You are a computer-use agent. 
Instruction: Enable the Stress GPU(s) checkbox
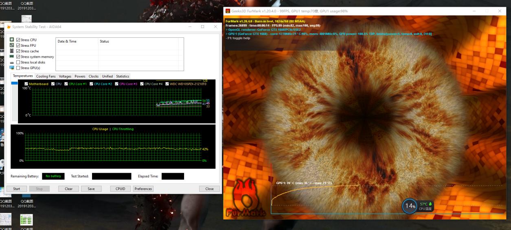tap(18, 68)
